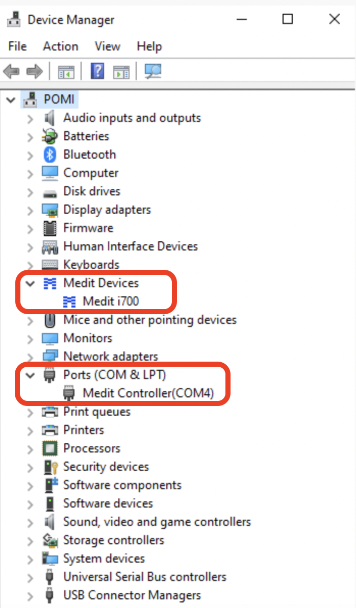This screenshot has height=608, width=356.
Task: Collapse the Ports (COM & LPT) category
Action: tap(30, 375)
